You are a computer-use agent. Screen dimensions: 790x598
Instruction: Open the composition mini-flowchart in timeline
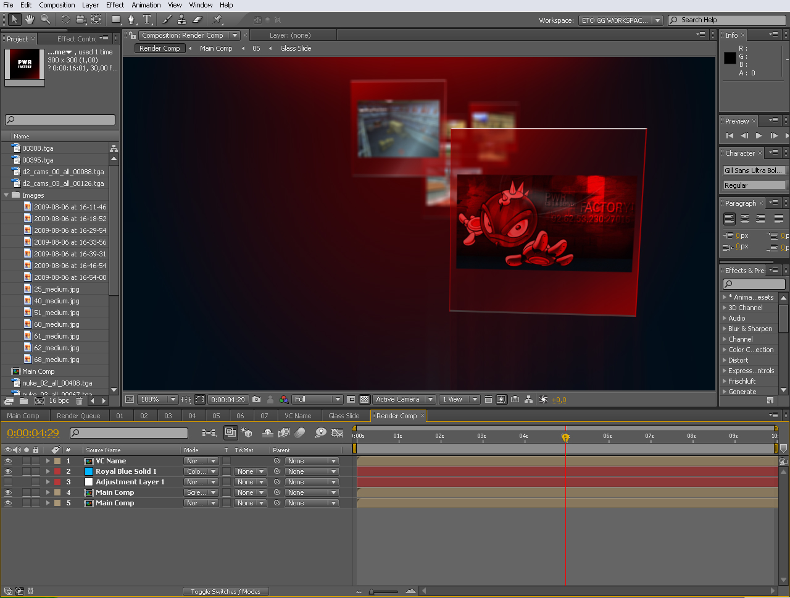coord(209,433)
